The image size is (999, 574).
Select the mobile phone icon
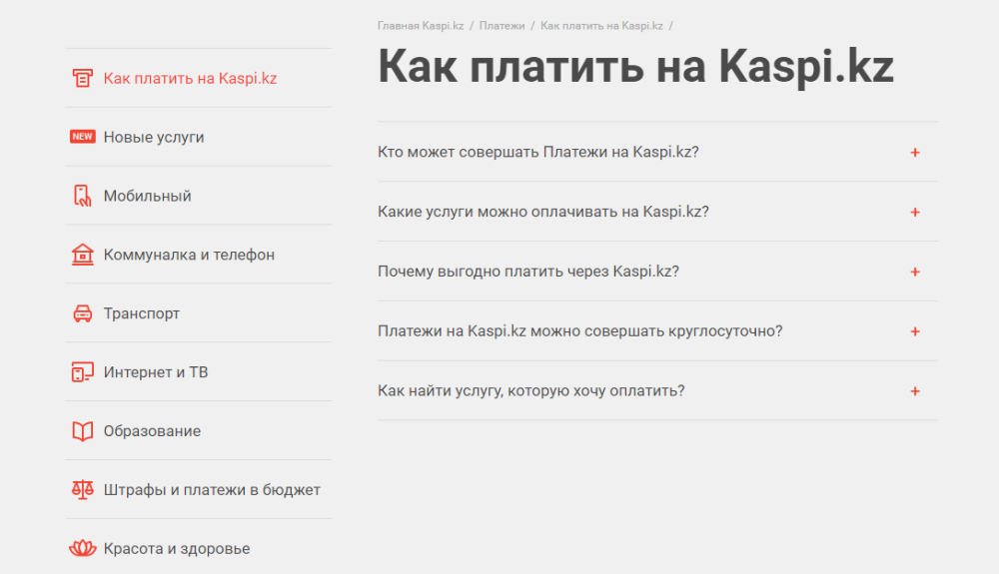82,196
